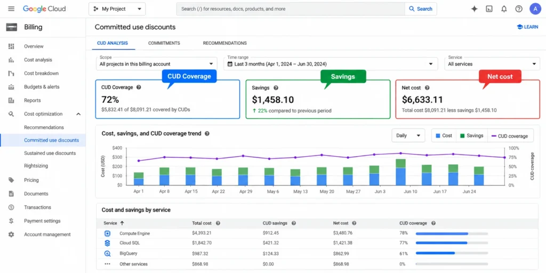Open Overview in the Billing sidebar
Screen dimensions: 546x273
pos(34,46)
